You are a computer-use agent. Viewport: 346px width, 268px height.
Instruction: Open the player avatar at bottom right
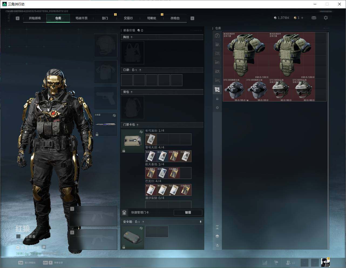click(x=325, y=262)
